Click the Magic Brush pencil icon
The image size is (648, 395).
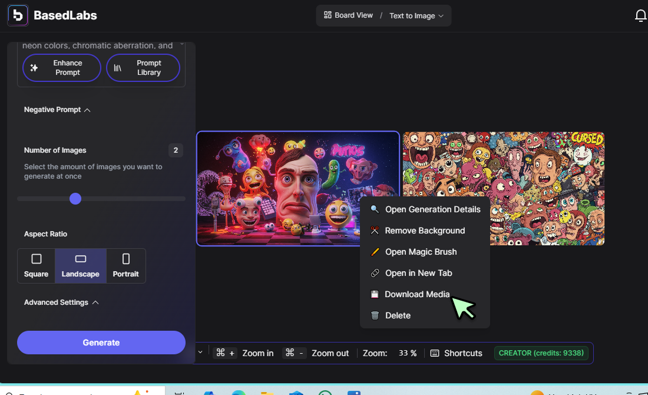(375, 252)
